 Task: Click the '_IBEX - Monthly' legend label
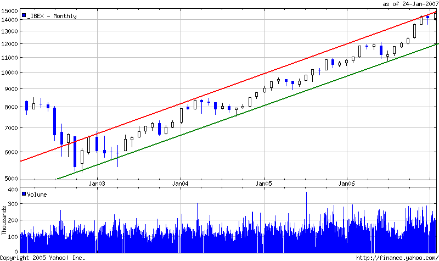tap(52, 16)
